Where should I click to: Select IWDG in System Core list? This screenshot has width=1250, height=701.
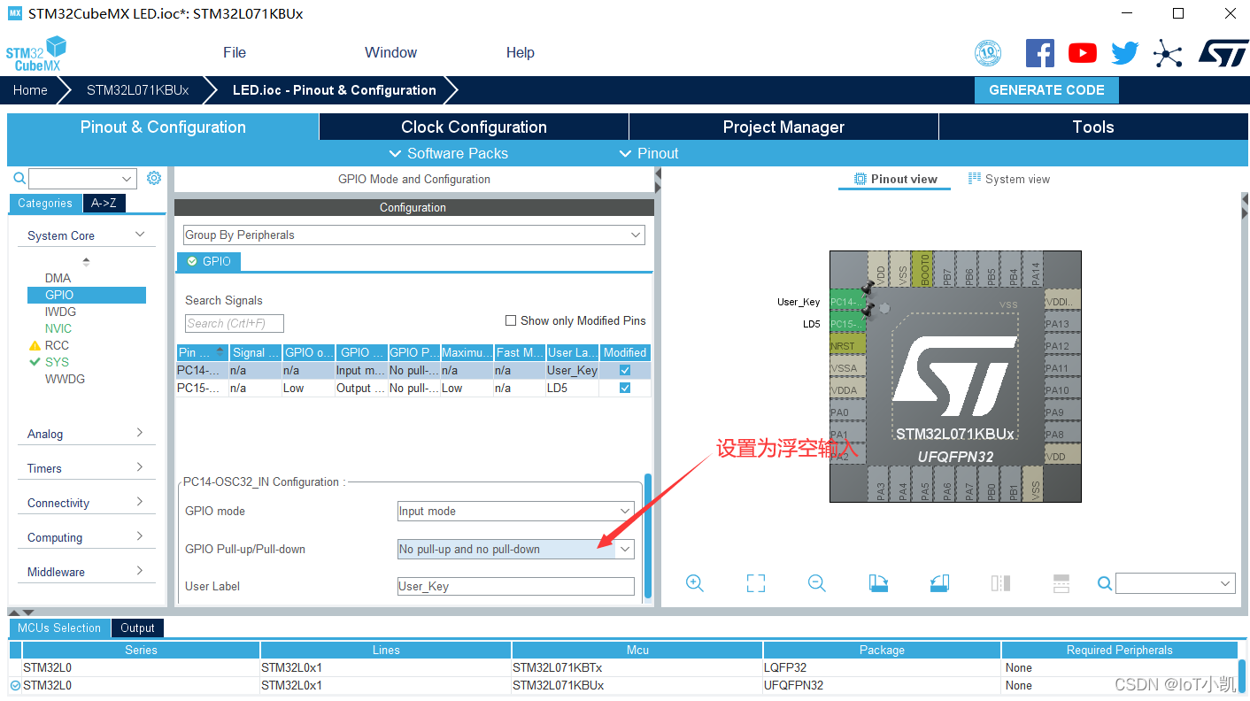tap(60, 312)
